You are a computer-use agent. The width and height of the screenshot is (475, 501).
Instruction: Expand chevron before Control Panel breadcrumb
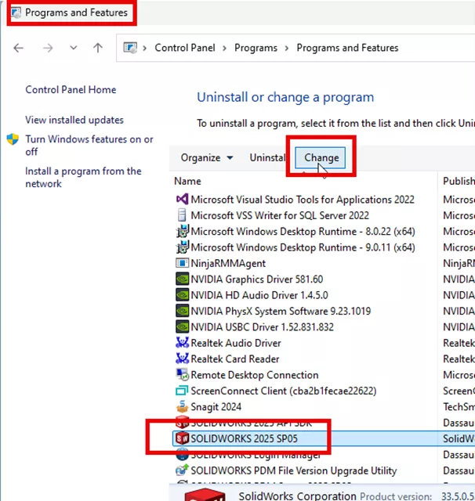(144, 49)
